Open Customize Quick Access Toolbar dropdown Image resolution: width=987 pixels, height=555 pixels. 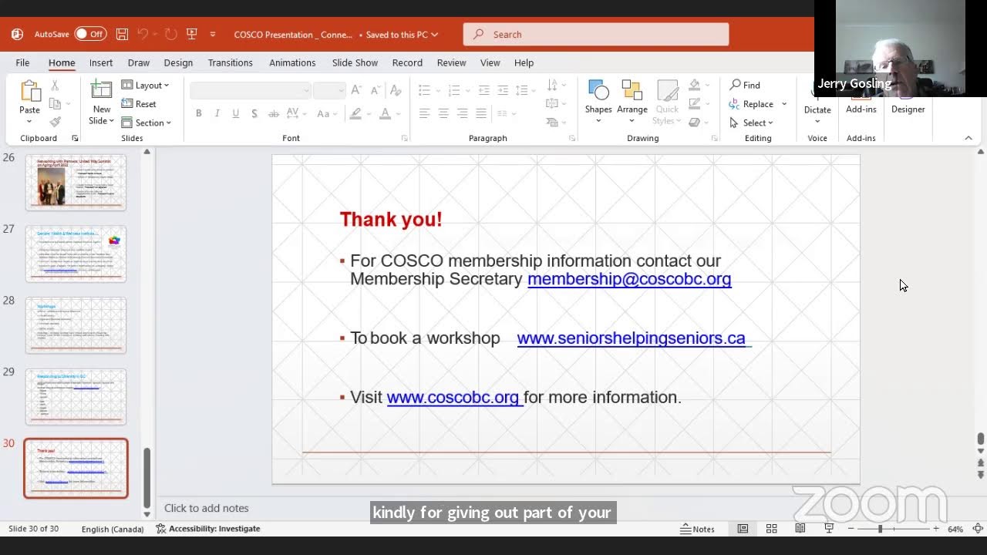pyautogui.click(x=213, y=35)
